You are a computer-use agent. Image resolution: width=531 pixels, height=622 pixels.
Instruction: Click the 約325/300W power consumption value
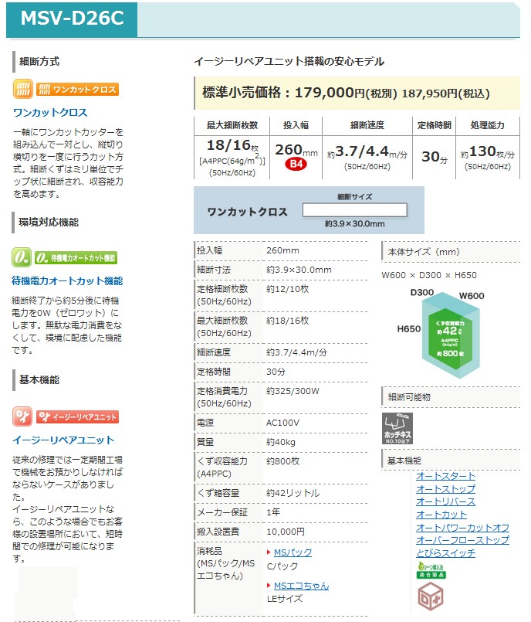pos(293,391)
